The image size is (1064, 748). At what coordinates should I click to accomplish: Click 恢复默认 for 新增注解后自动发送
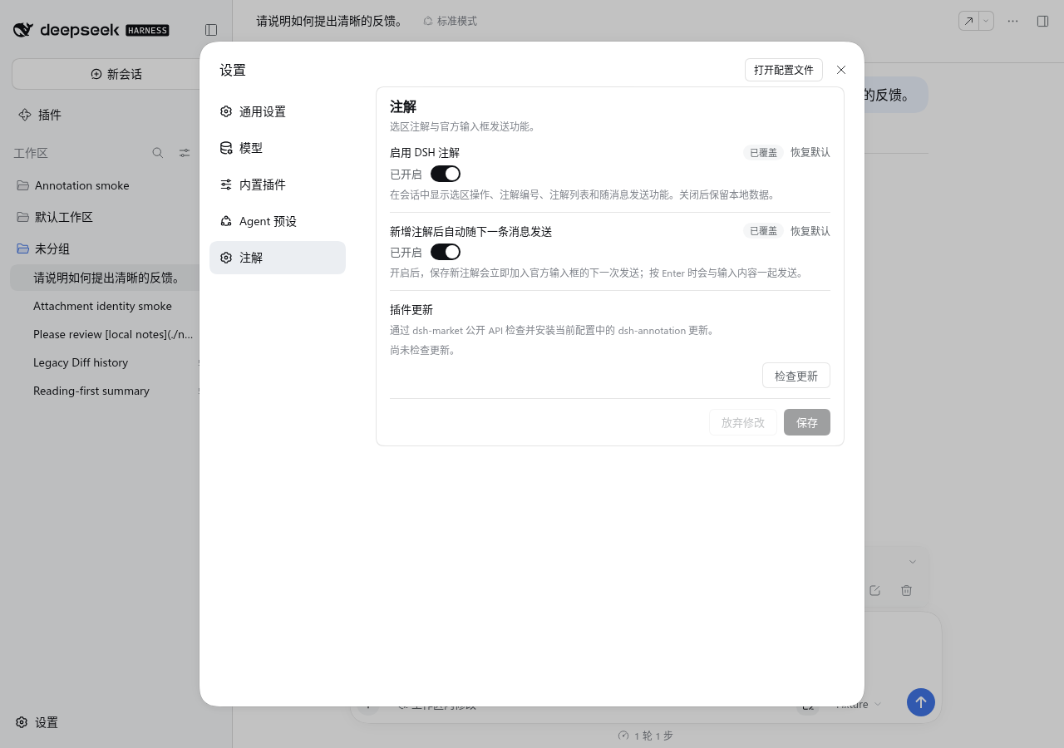(810, 231)
